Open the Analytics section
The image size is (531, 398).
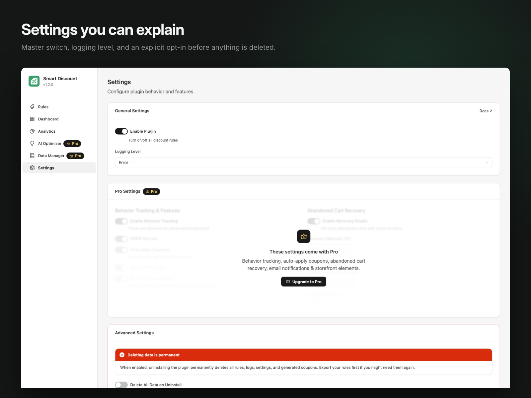click(x=59, y=131)
